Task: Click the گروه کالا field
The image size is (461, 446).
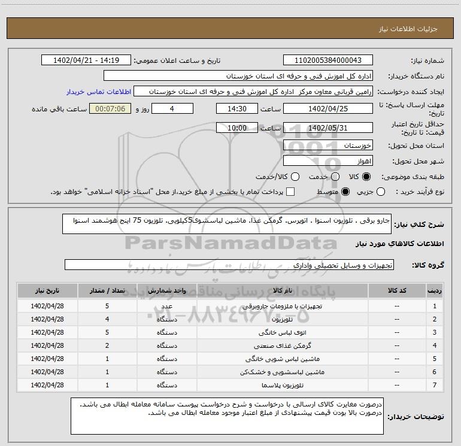Action: [229, 265]
